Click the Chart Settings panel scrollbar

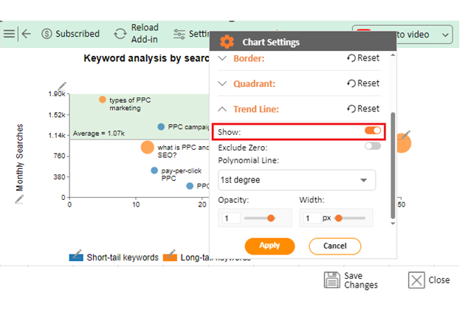393,165
